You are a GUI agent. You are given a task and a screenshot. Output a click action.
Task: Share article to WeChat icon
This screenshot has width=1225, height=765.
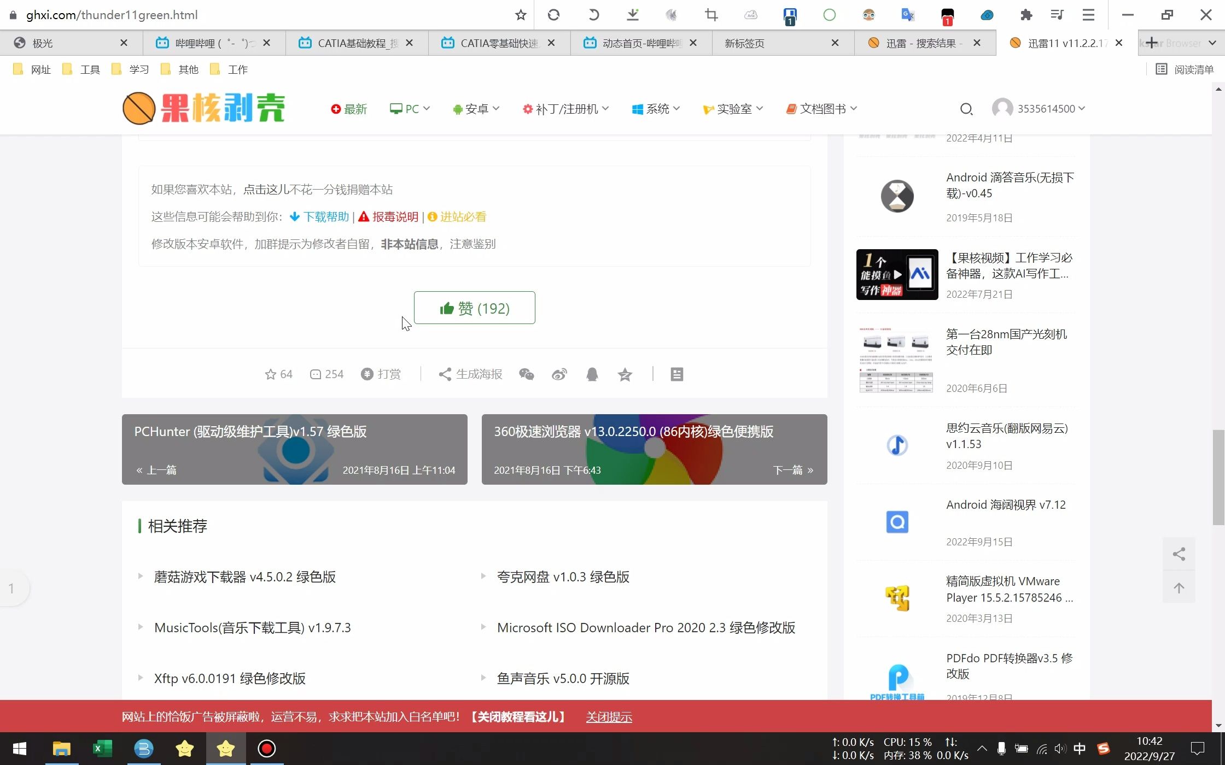point(526,374)
